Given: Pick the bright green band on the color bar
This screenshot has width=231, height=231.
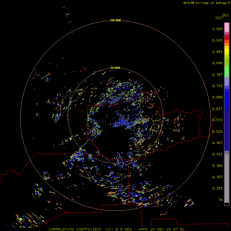Looking at the screenshot, I should click(x=227, y=70).
